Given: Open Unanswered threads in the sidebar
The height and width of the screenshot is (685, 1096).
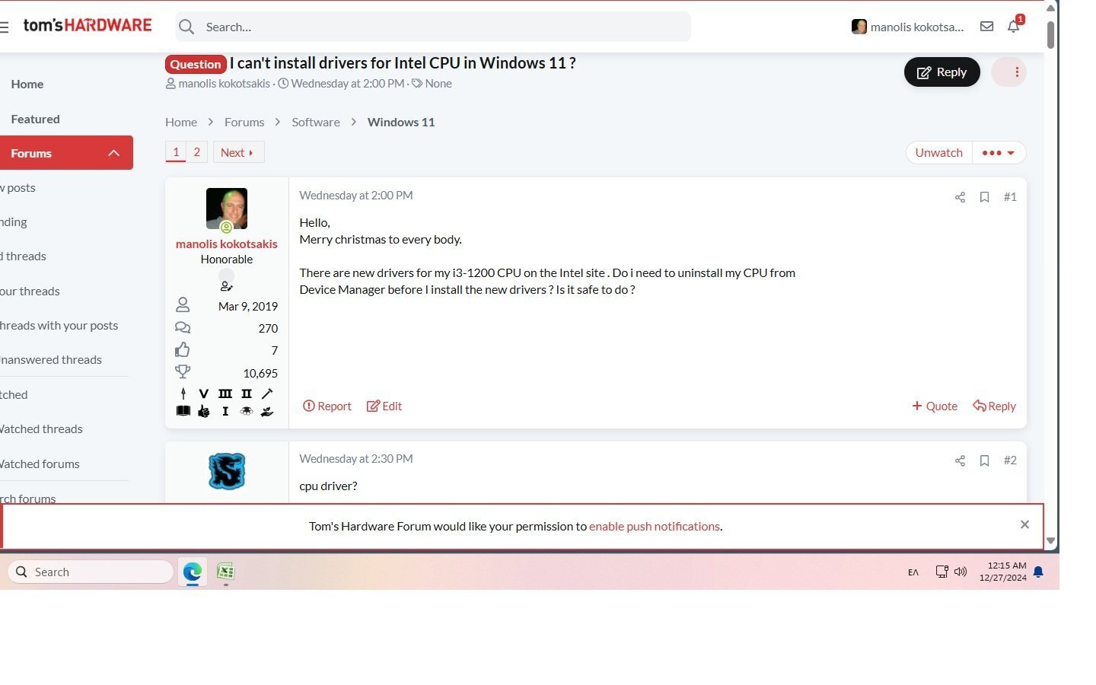Looking at the screenshot, I should [50, 360].
